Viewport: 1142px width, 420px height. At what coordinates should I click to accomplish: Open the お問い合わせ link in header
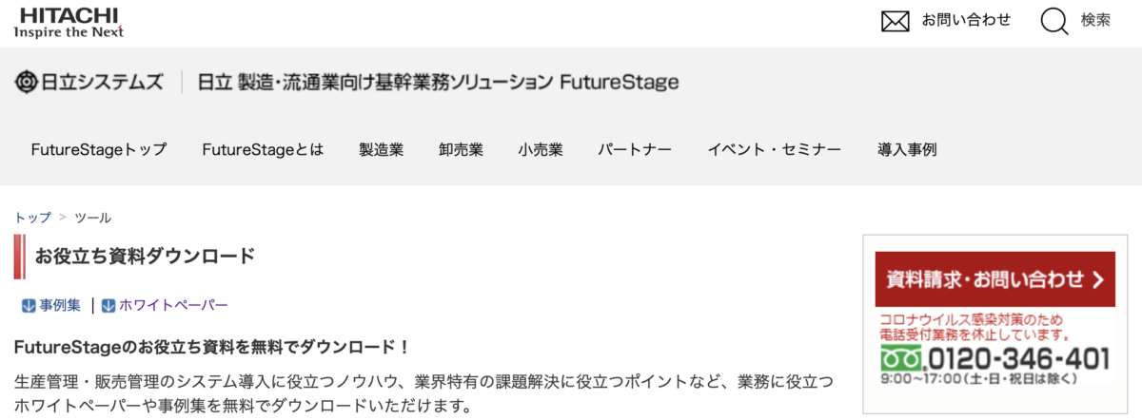click(966, 20)
